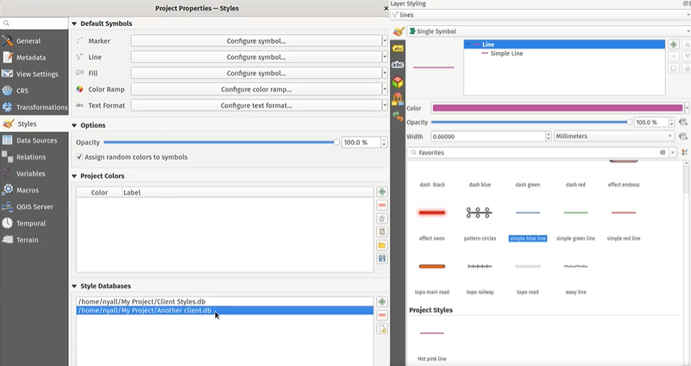691x366 pixels.
Task: Collapse the Default Symbols section
Action: click(x=75, y=24)
